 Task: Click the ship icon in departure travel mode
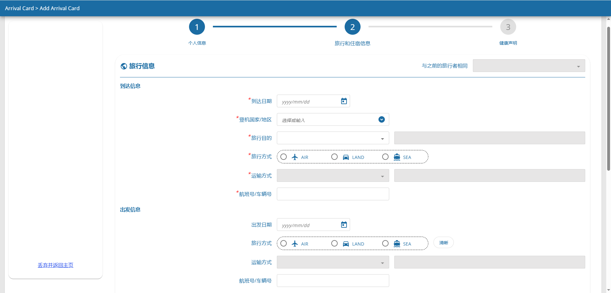397,244
